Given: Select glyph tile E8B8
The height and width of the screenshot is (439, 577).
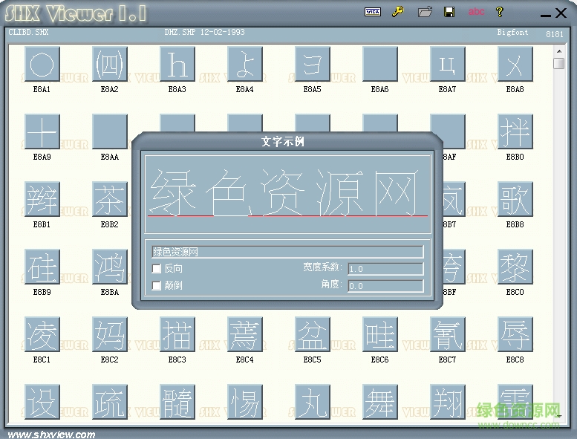Looking at the screenshot, I should click(x=515, y=199).
